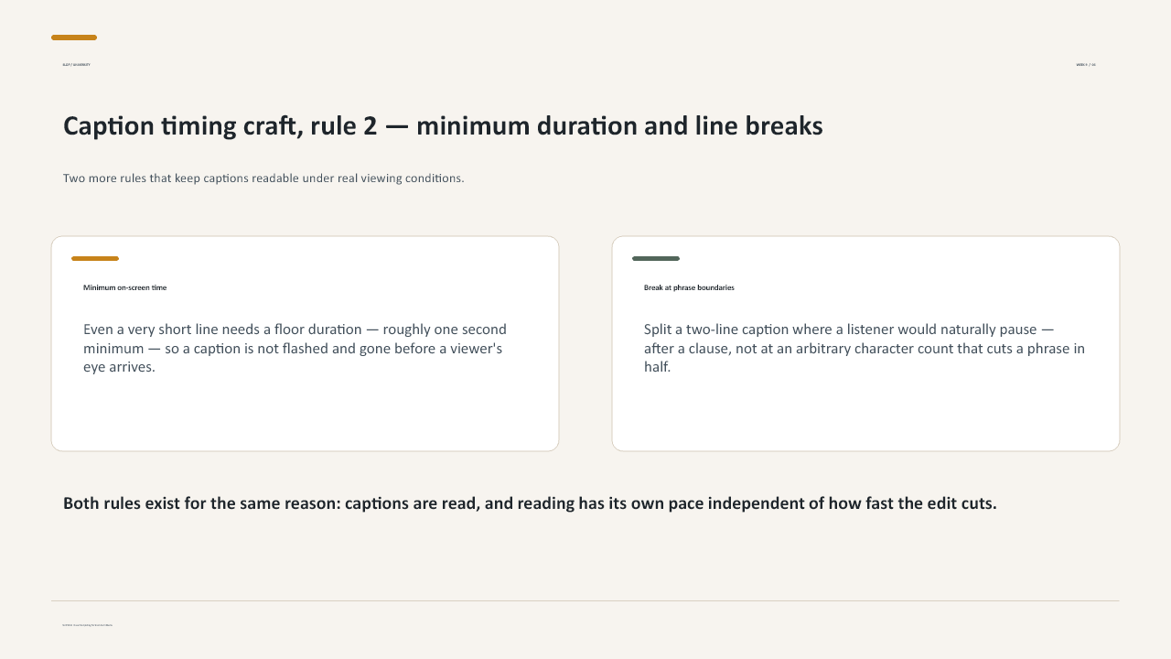Select the subtitle 'Two more rules' line
The height and width of the screenshot is (659, 1171).
click(x=263, y=178)
